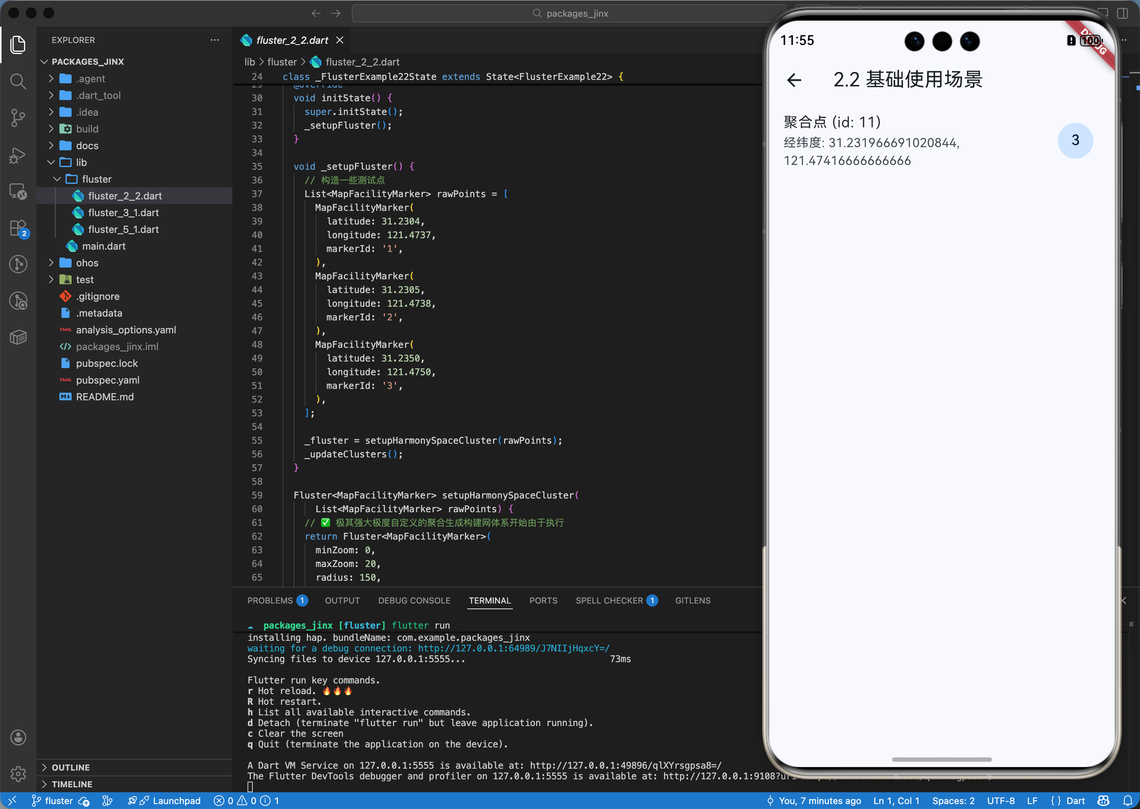Viewport: 1140px width, 809px height.
Task: Open the Extensions view with badge
Action: [x=18, y=228]
